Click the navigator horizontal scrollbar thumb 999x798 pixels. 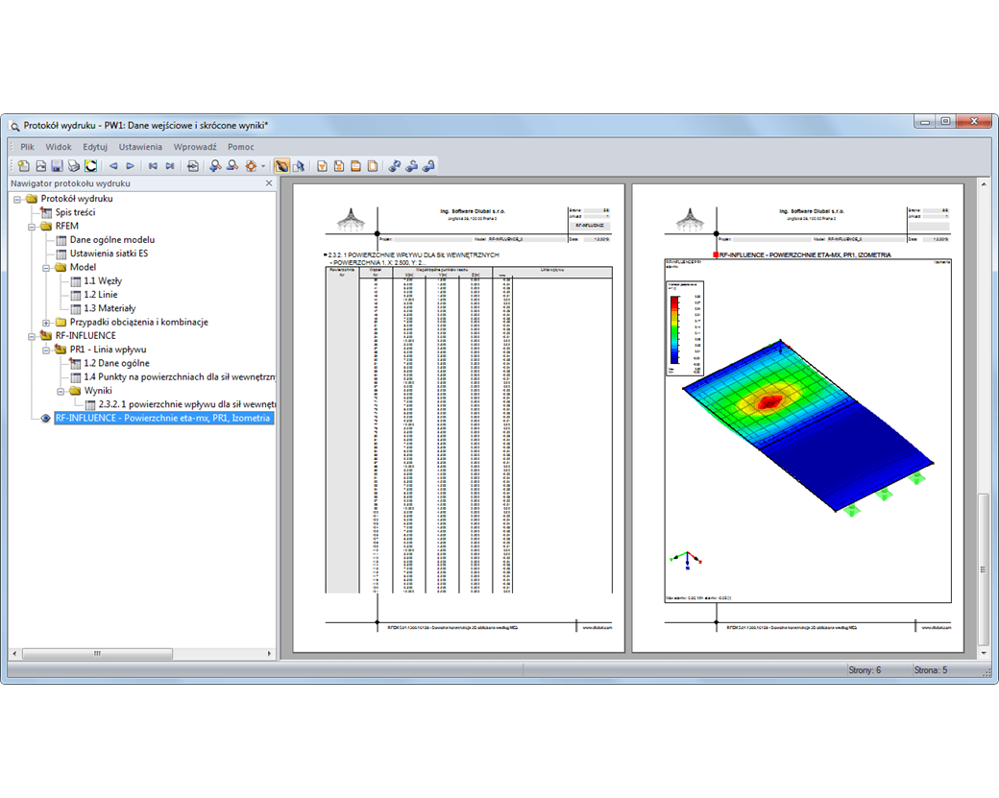[x=97, y=654]
